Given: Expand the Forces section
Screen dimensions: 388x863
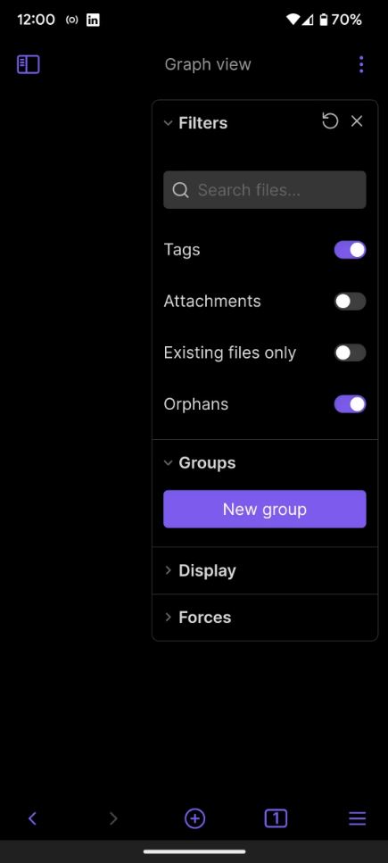Looking at the screenshot, I should click(197, 617).
